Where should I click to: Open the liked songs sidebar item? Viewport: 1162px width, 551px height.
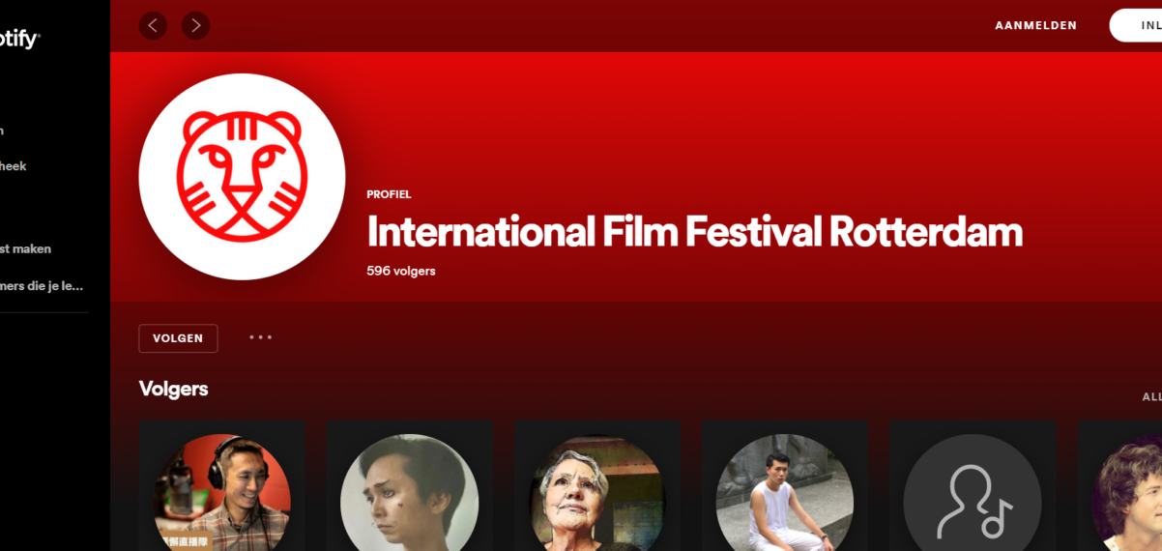pos(42,285)
